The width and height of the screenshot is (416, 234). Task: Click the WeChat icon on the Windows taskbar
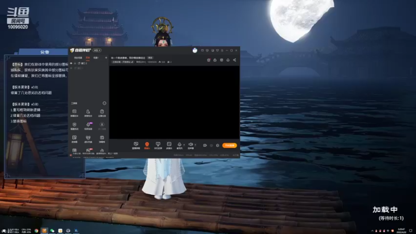(x=53, y=231)
